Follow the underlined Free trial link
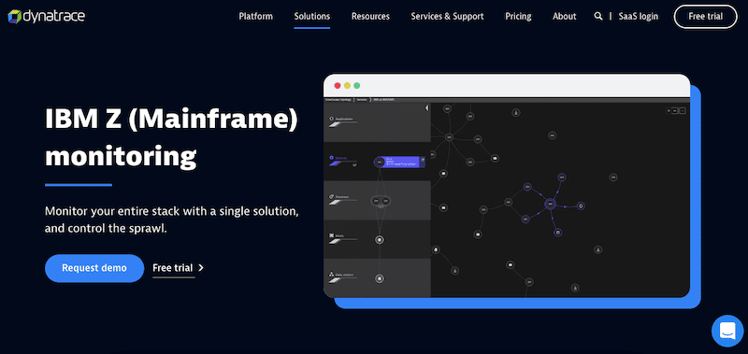This screenshot has height=354, width=748. (x=173, y=268)
